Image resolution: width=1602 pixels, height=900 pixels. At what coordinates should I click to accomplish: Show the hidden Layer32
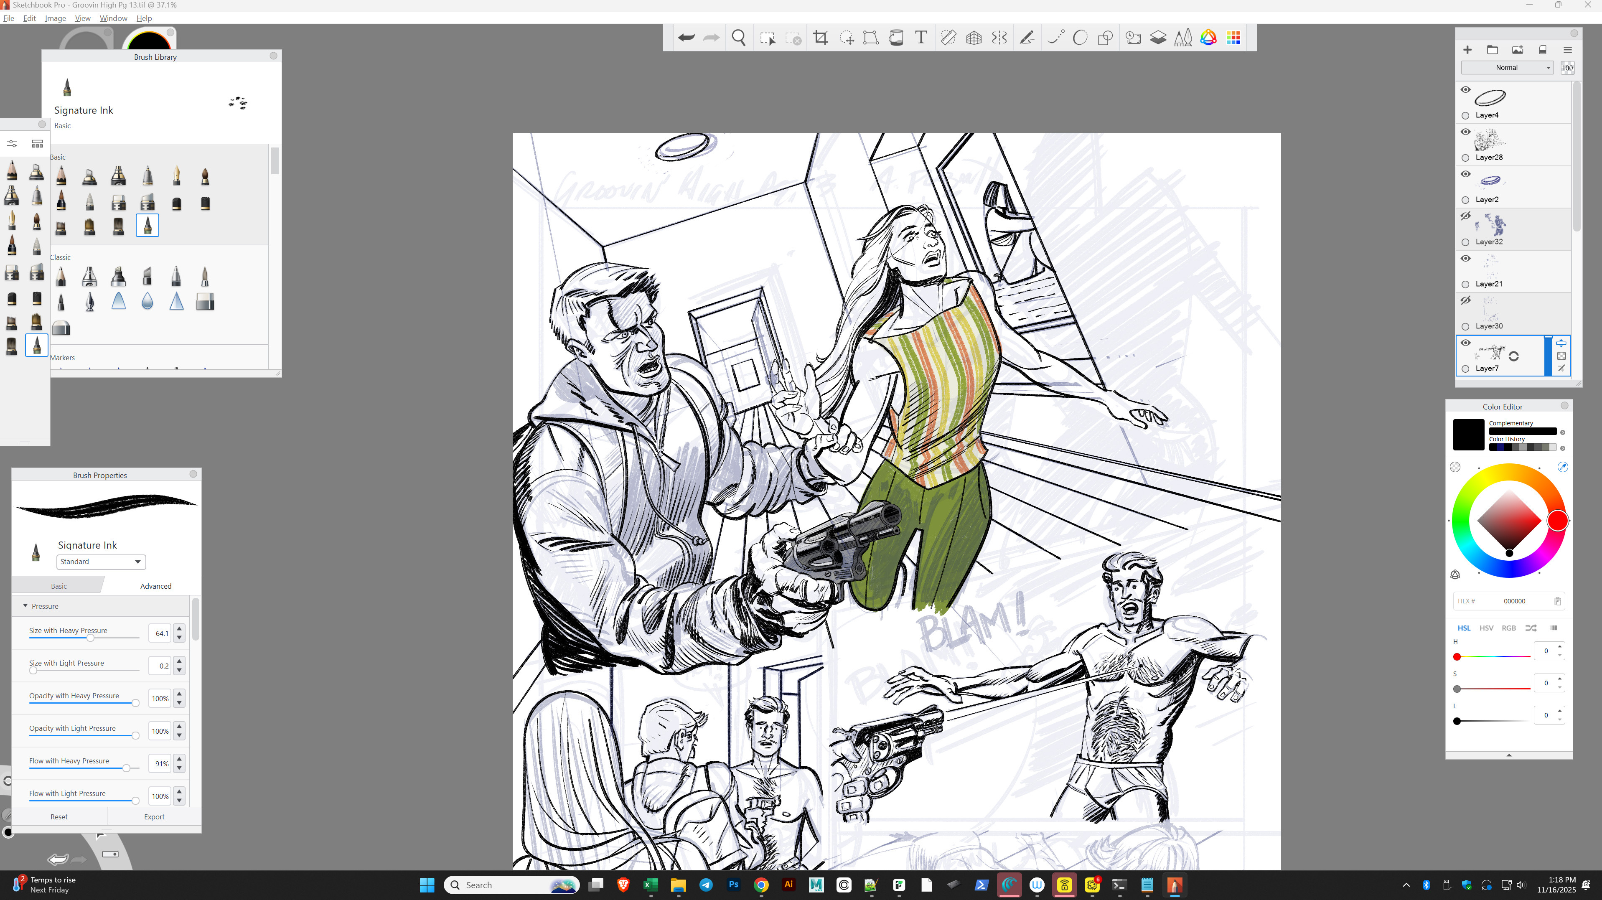1466,216
